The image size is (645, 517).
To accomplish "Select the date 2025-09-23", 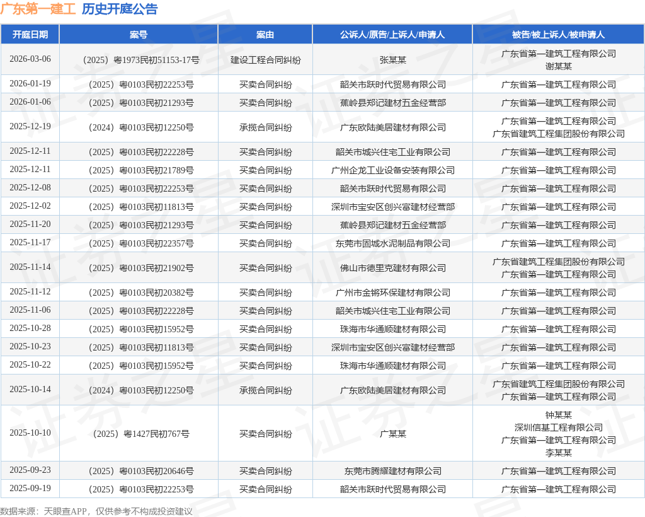I will tap(30, 470).
